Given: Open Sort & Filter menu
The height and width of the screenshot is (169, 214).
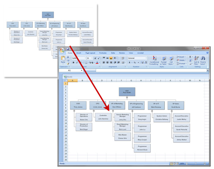Looking at the screenshot, I should click(x=197, y=60).
